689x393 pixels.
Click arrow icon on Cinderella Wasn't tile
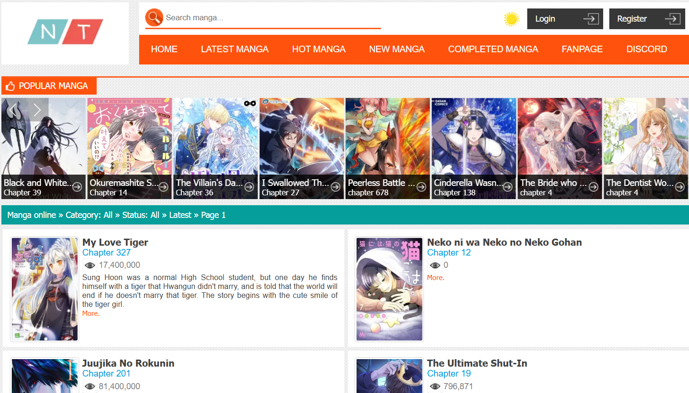click(x=507, y=187)
